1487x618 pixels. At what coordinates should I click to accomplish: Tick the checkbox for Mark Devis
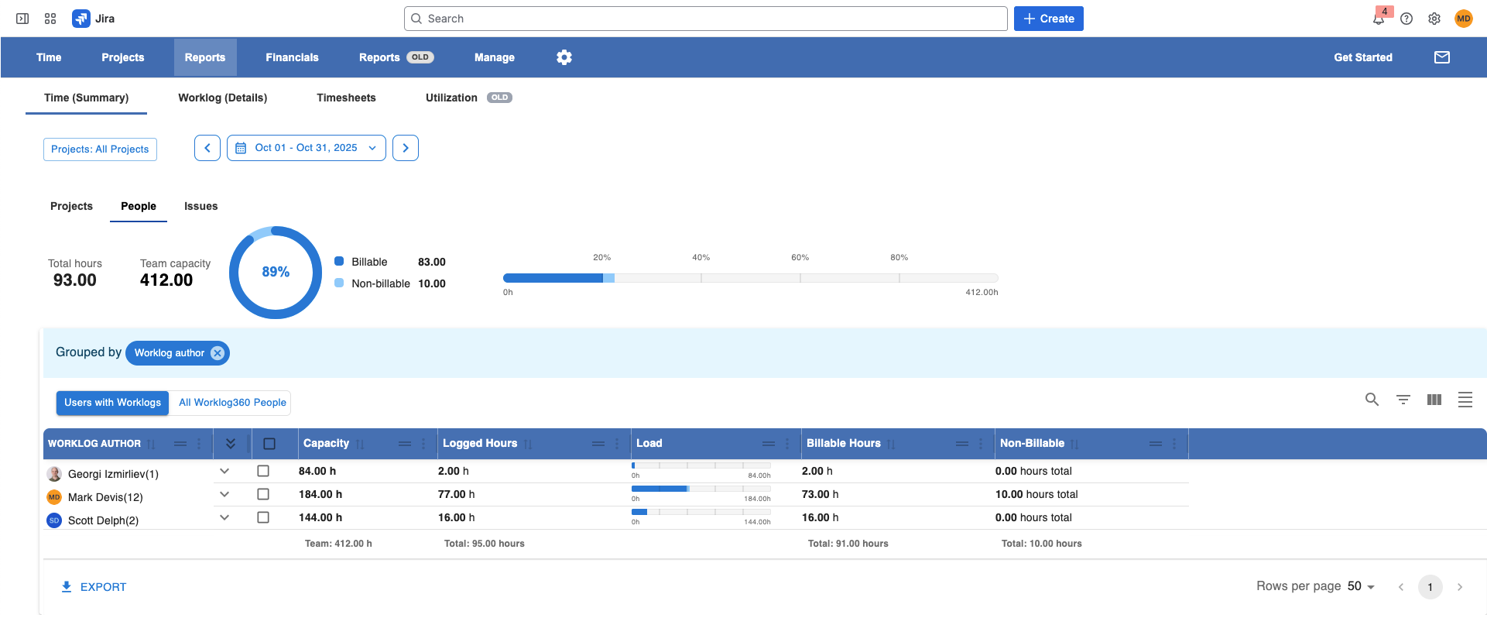click(263, 494)
